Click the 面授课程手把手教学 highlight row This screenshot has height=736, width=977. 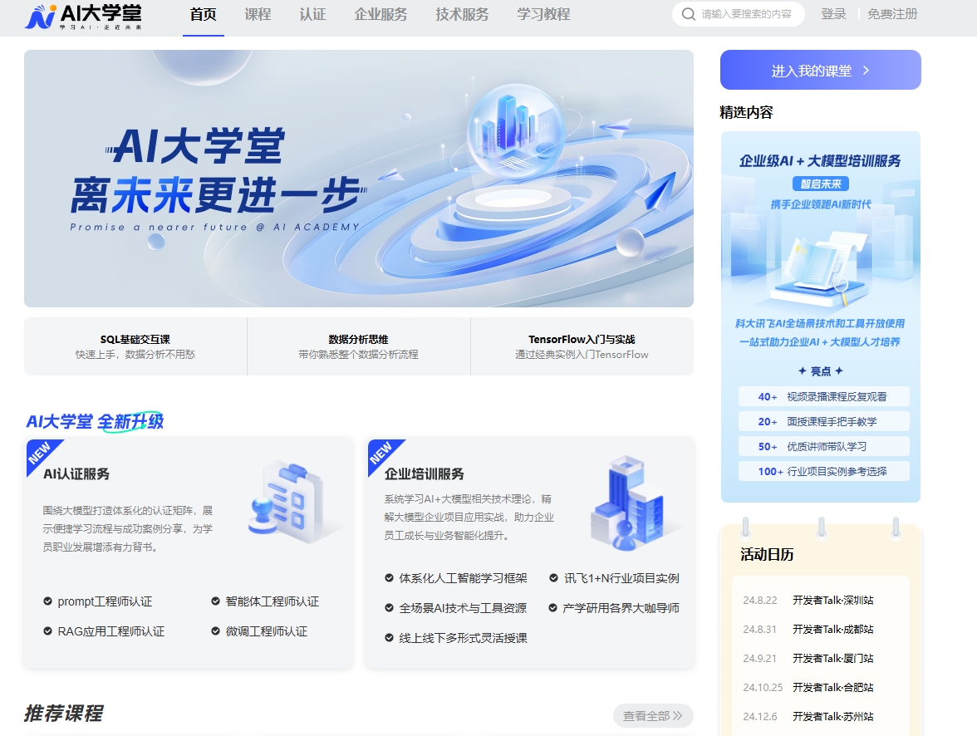(824, 421)
